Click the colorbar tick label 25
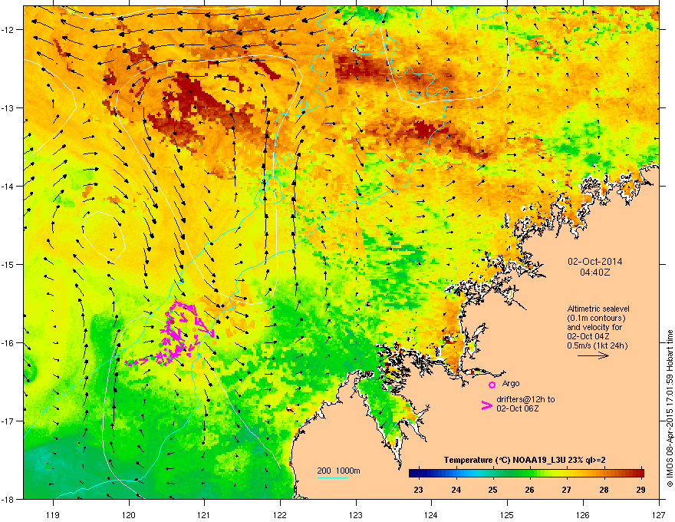Image resolution: width=675 pixels, height=522 pixels. (x=493, y=490)
